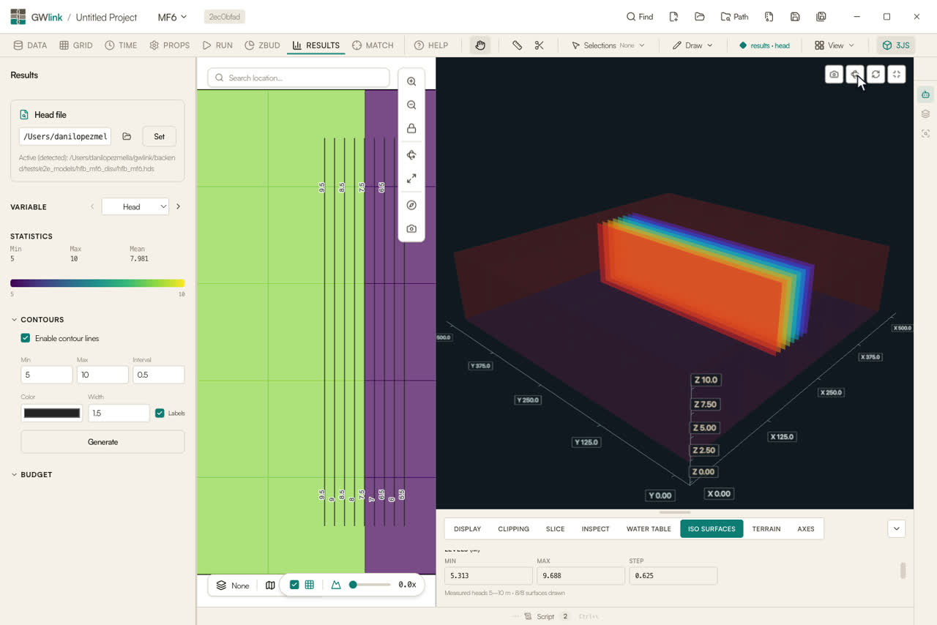937x625 pixels.
Task: Click the GWlink logo
Action: tap(18, 17)
